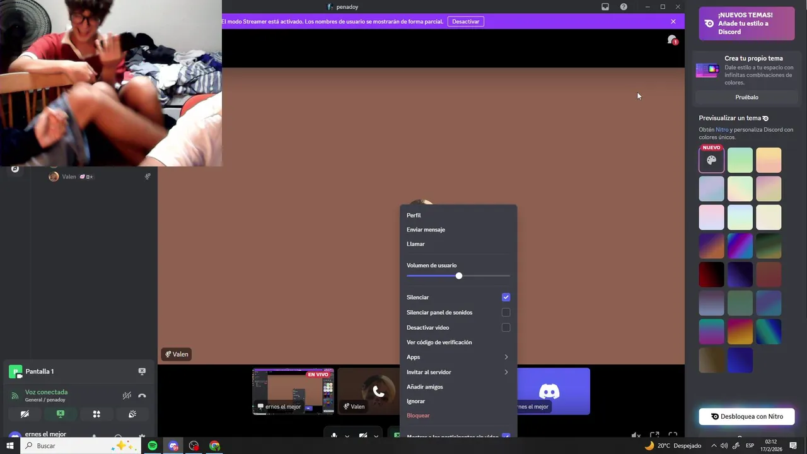
Task: Open the NUEVO custom palette theme swatch
Action: [x=711, y=160]
